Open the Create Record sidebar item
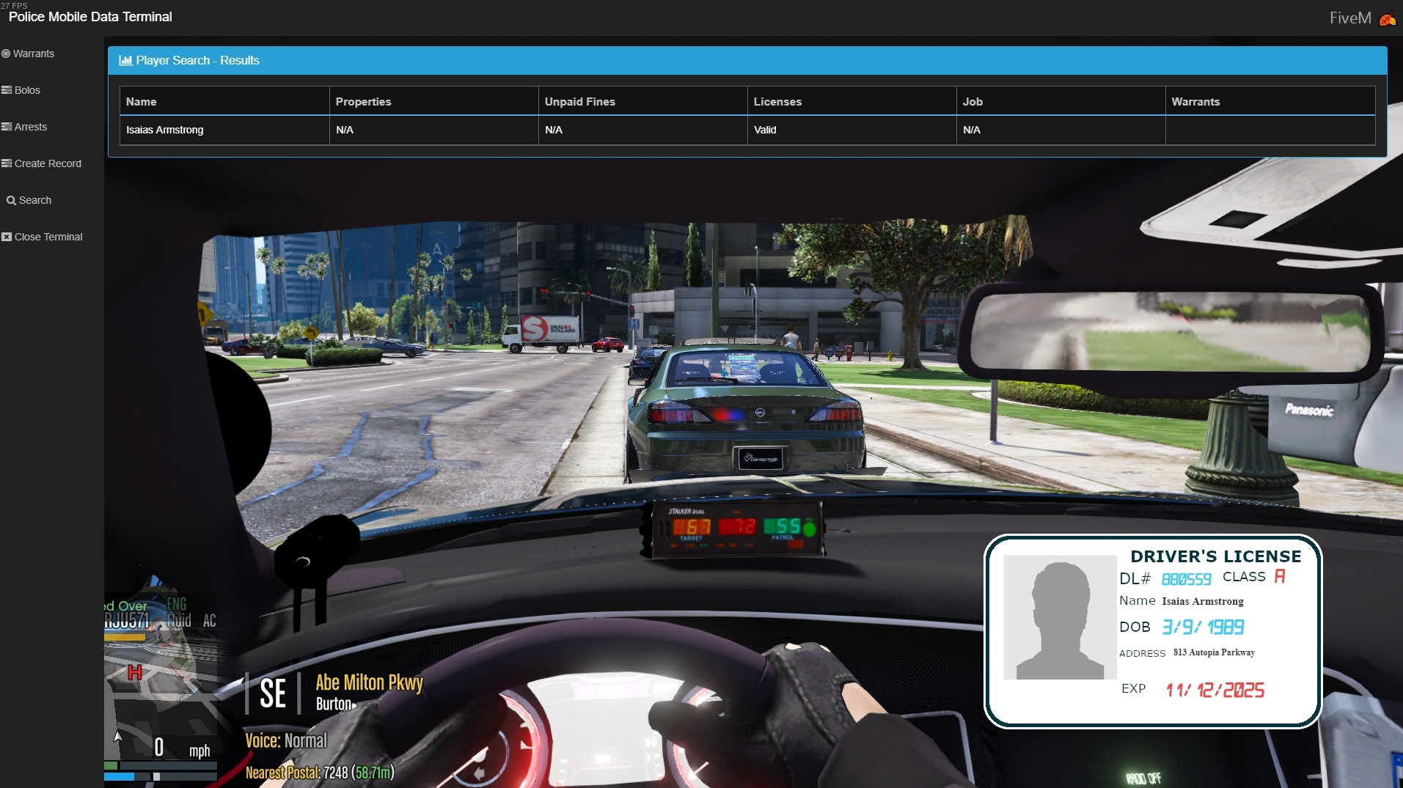The image size is (1403, 788). click(41, 163)
